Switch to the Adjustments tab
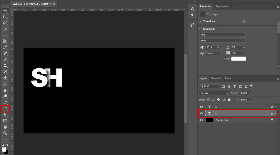The image size is (280, 155). click(x=222, y=6)
